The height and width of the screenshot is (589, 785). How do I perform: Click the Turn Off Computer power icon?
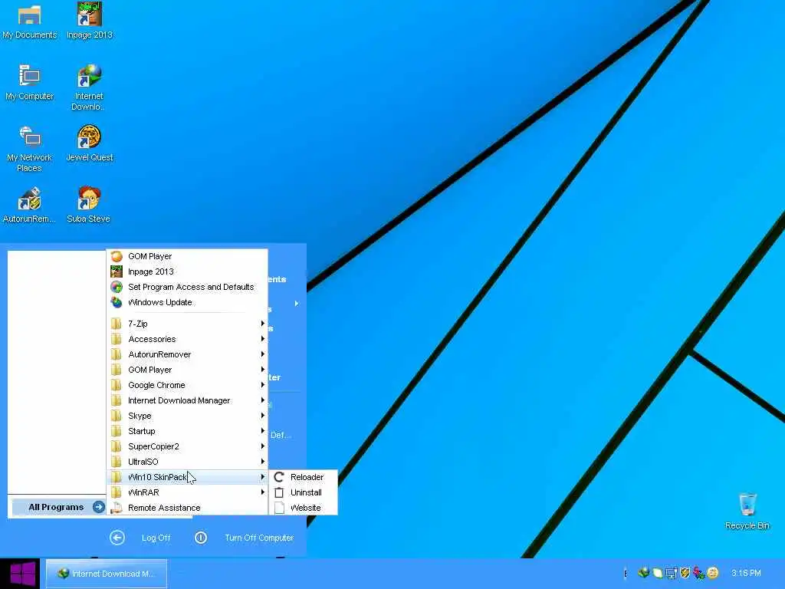(201, 538)
